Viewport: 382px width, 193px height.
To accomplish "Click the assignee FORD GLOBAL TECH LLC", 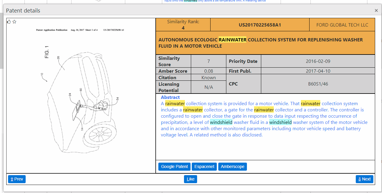I will pos(342,25).
